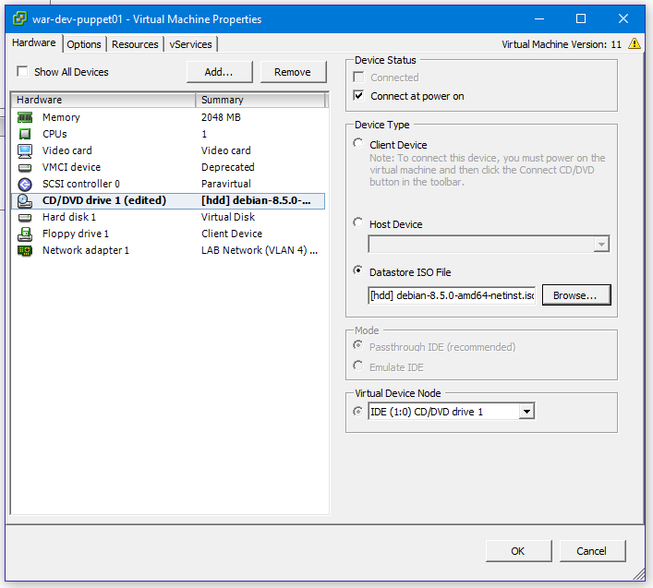Click the Hardware column header
This screenshot has width=653, height=588.
coord(103,100)
